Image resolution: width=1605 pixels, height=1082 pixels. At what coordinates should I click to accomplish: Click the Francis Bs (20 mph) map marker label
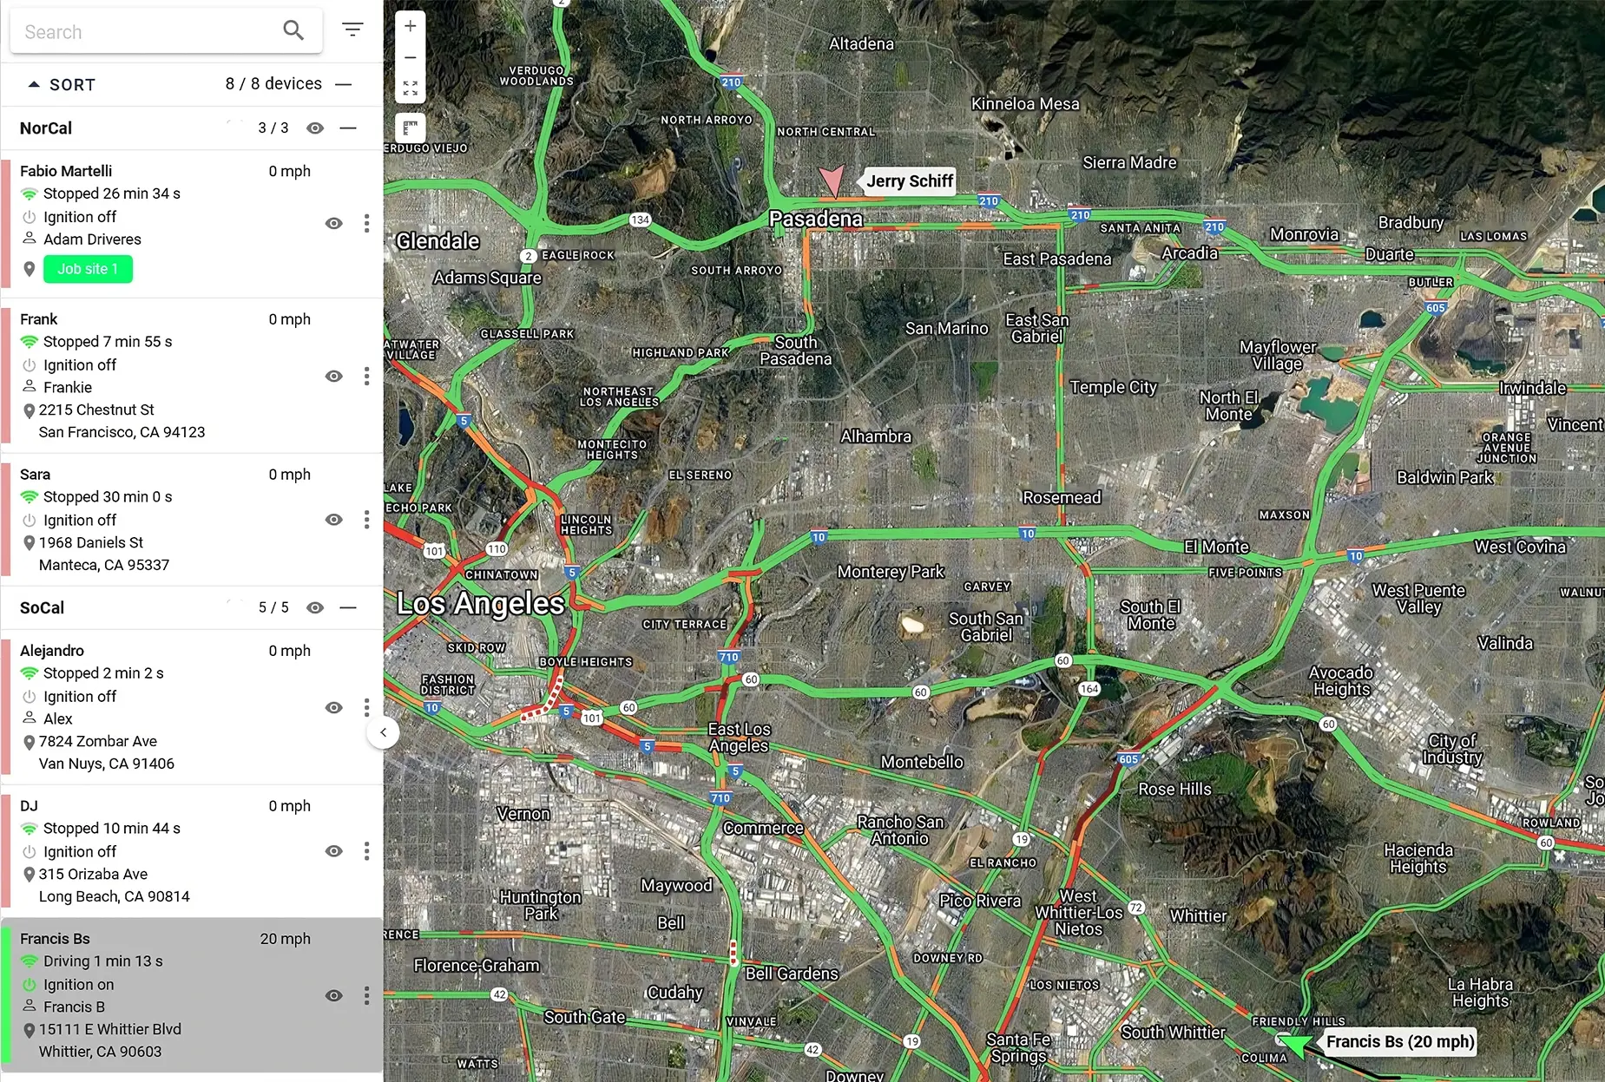pyautogui.click(x=1398, y=1041)
